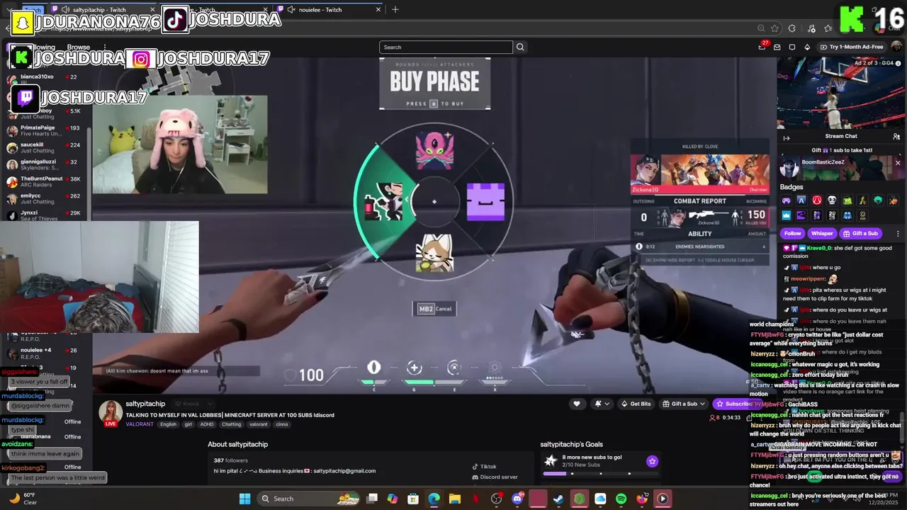
Task: Click the VALORANT game category link
Action: pos(140,424)
